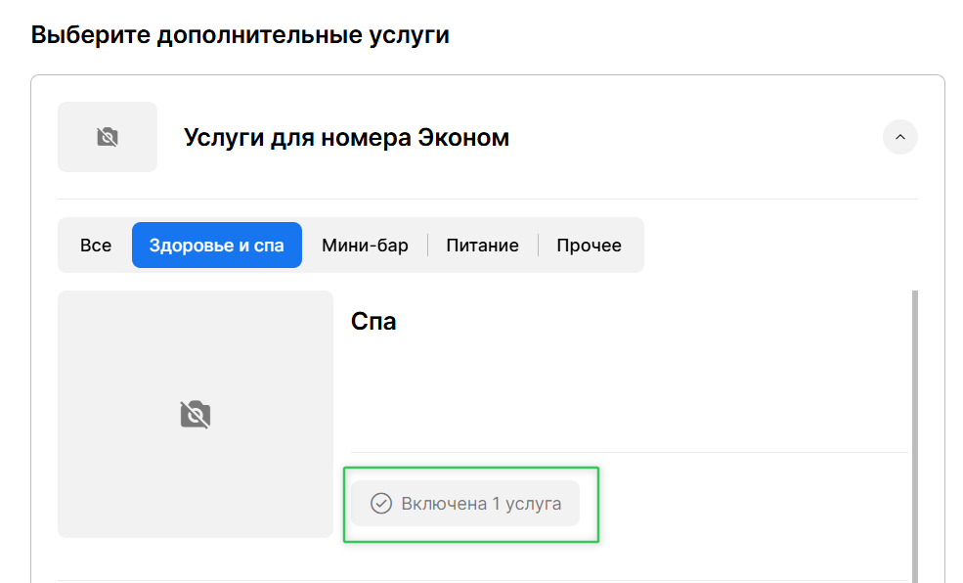This screenshot has height=583, width=963.
Task: Open the Прочее services tab
Action: pos(589,245)
